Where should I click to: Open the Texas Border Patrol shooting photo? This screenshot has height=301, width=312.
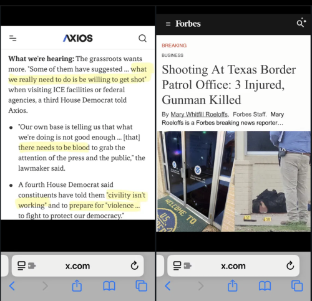(x=233, y=181)
